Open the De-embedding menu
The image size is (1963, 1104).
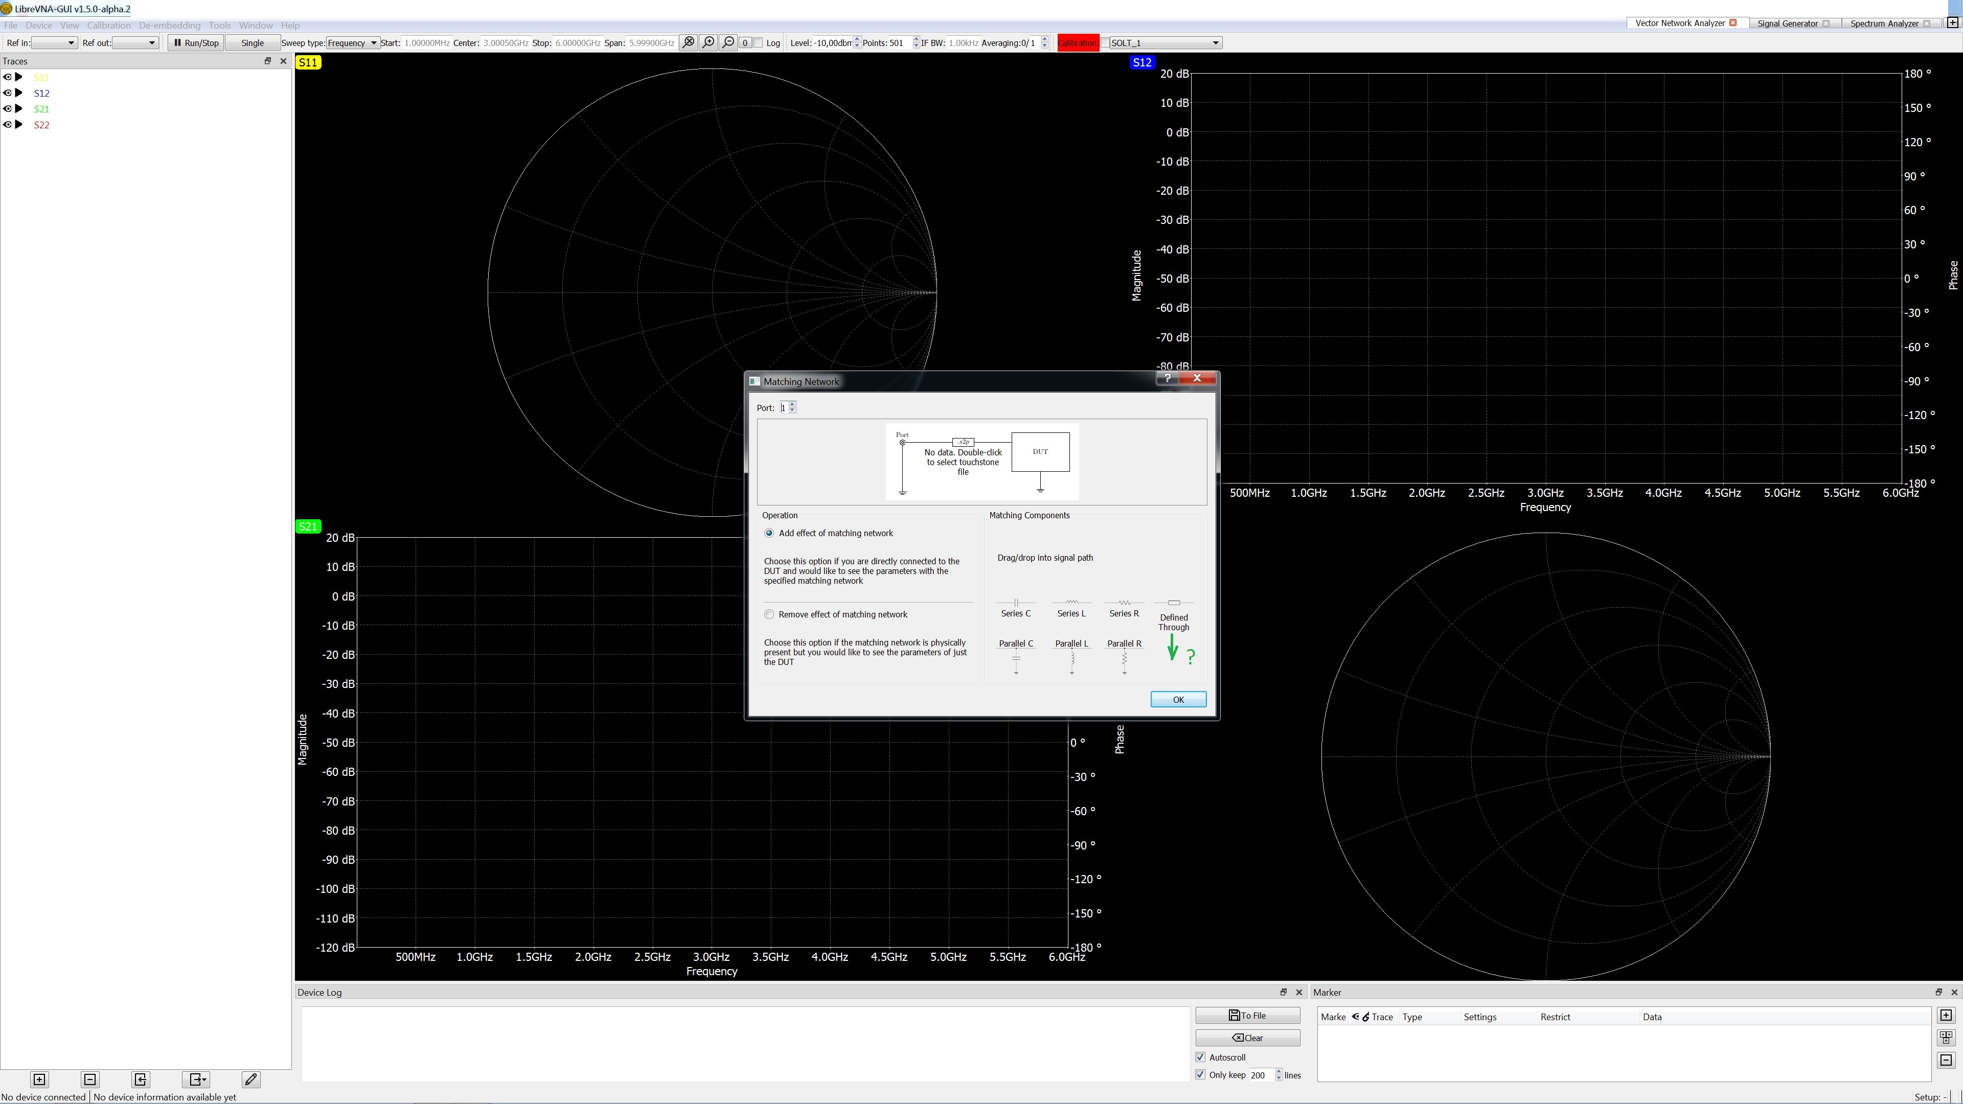coord(169,25)
